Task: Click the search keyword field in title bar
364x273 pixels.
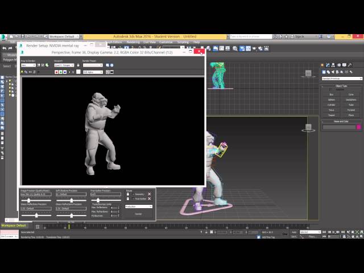Action: coord(251,36)
